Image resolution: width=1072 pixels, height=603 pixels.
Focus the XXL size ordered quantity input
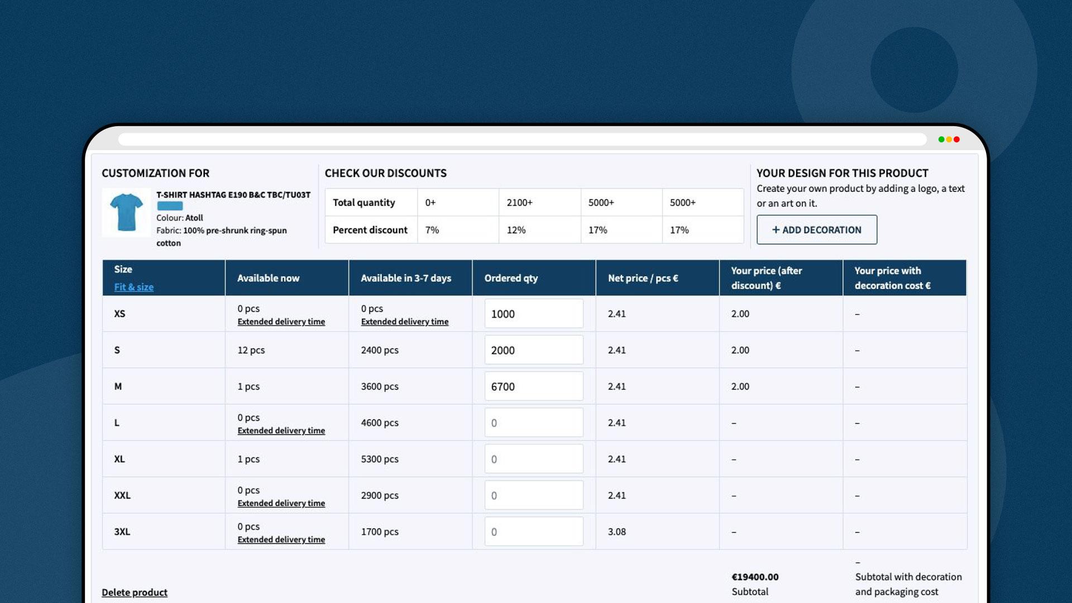click(533, 495)
